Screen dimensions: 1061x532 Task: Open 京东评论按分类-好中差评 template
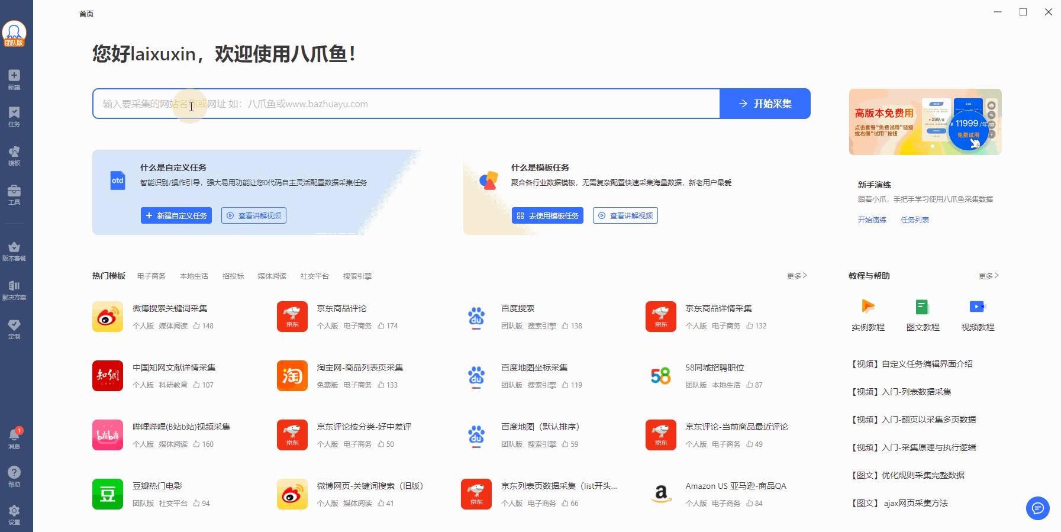[364, 427]
